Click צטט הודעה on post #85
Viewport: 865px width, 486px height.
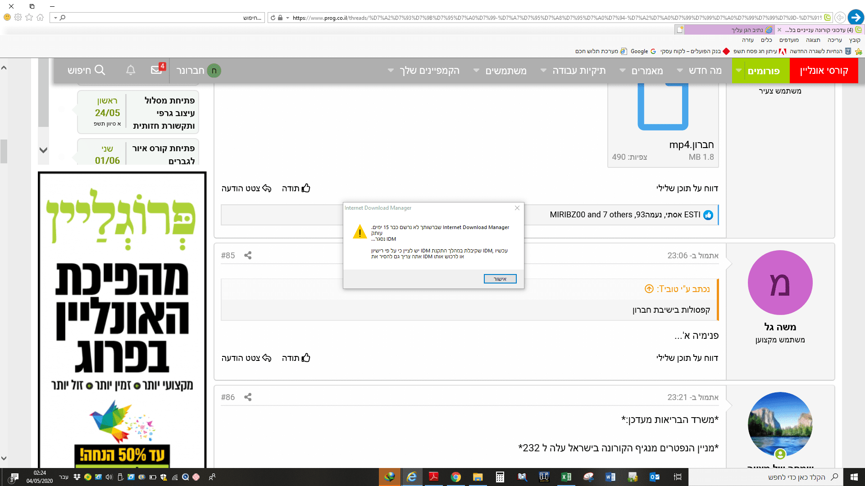(246, 358)
